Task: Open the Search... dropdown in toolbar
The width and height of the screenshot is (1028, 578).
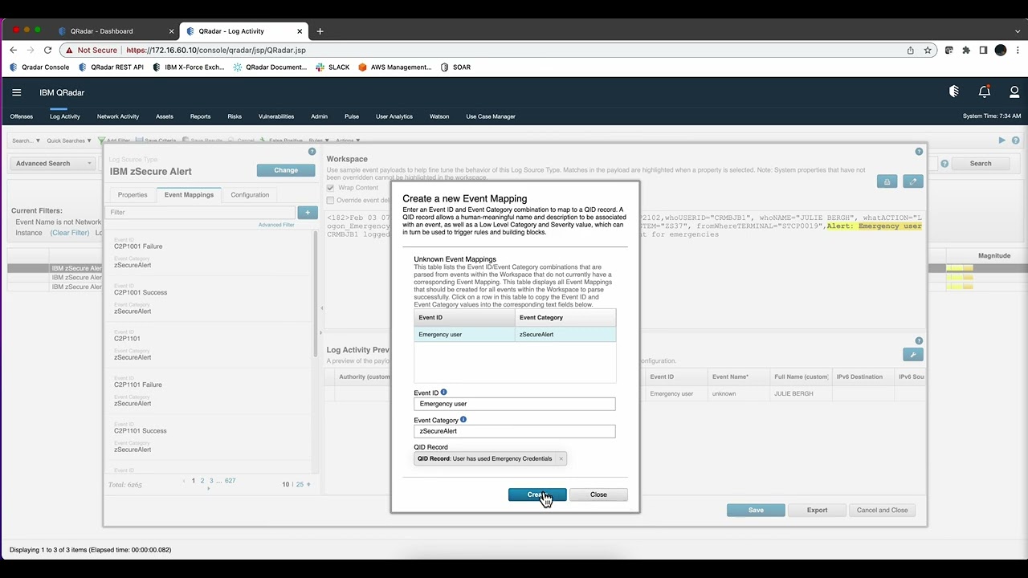Action: coord(26,140)
